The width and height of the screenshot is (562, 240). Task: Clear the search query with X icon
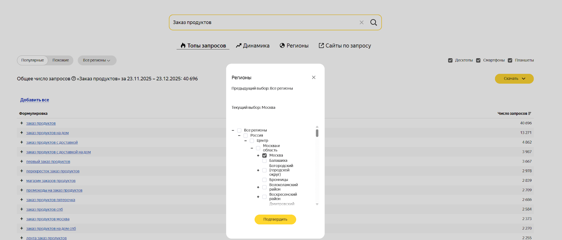(361, 22)
